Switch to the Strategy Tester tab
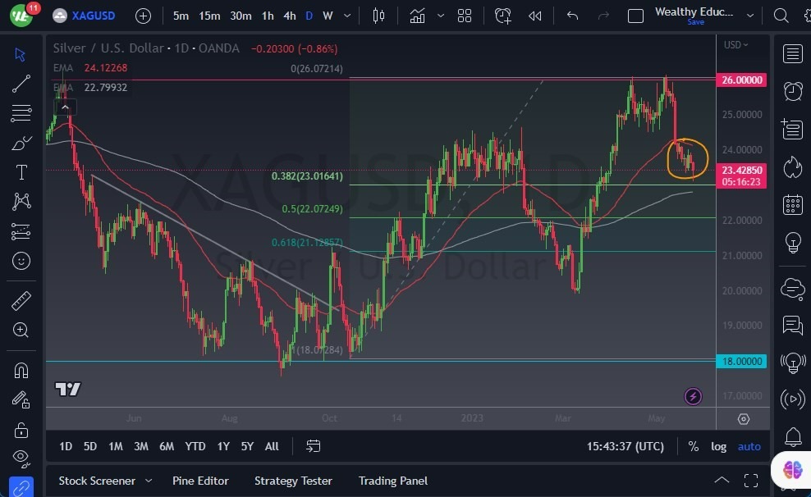The width and height of the screenshot is (811, 497). pyautogui.click(x=293, y=481)
